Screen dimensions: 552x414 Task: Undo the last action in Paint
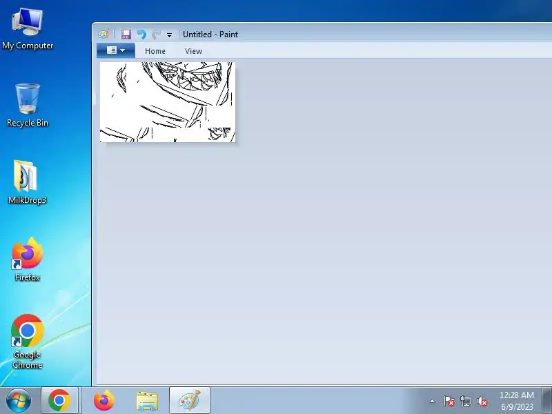141,34
